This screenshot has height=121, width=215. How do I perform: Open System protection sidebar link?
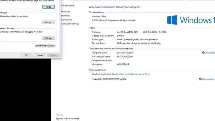(67, 19)
